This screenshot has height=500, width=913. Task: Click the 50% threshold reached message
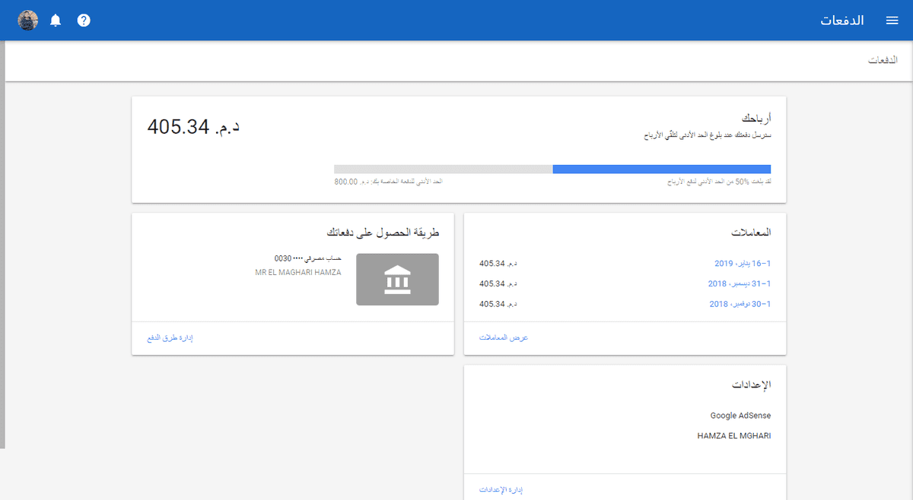tap(719, 182)
